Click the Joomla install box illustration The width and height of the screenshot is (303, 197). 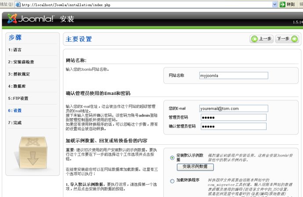(33, 153)
